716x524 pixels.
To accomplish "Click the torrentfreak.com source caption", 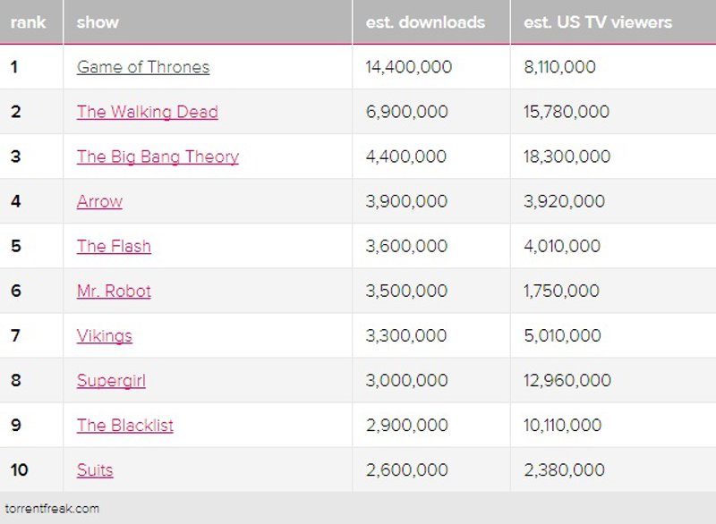I will point(52,509).
